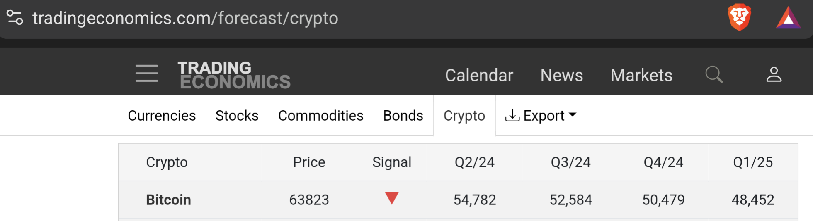Click the URL address bar text
813x221 pixels.
[185, 18]
